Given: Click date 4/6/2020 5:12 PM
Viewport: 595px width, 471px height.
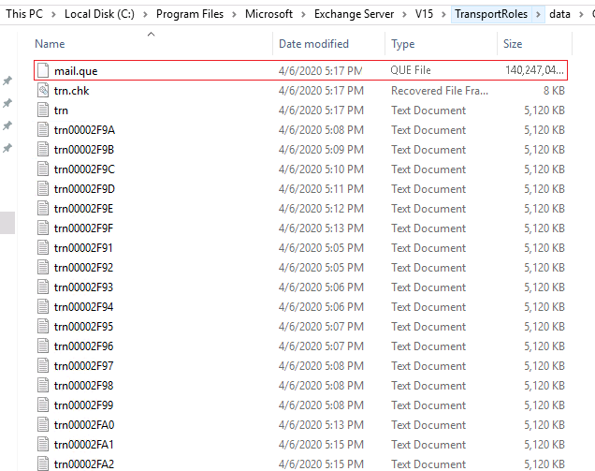Looking at the screenshot, I should coord(321,209).
